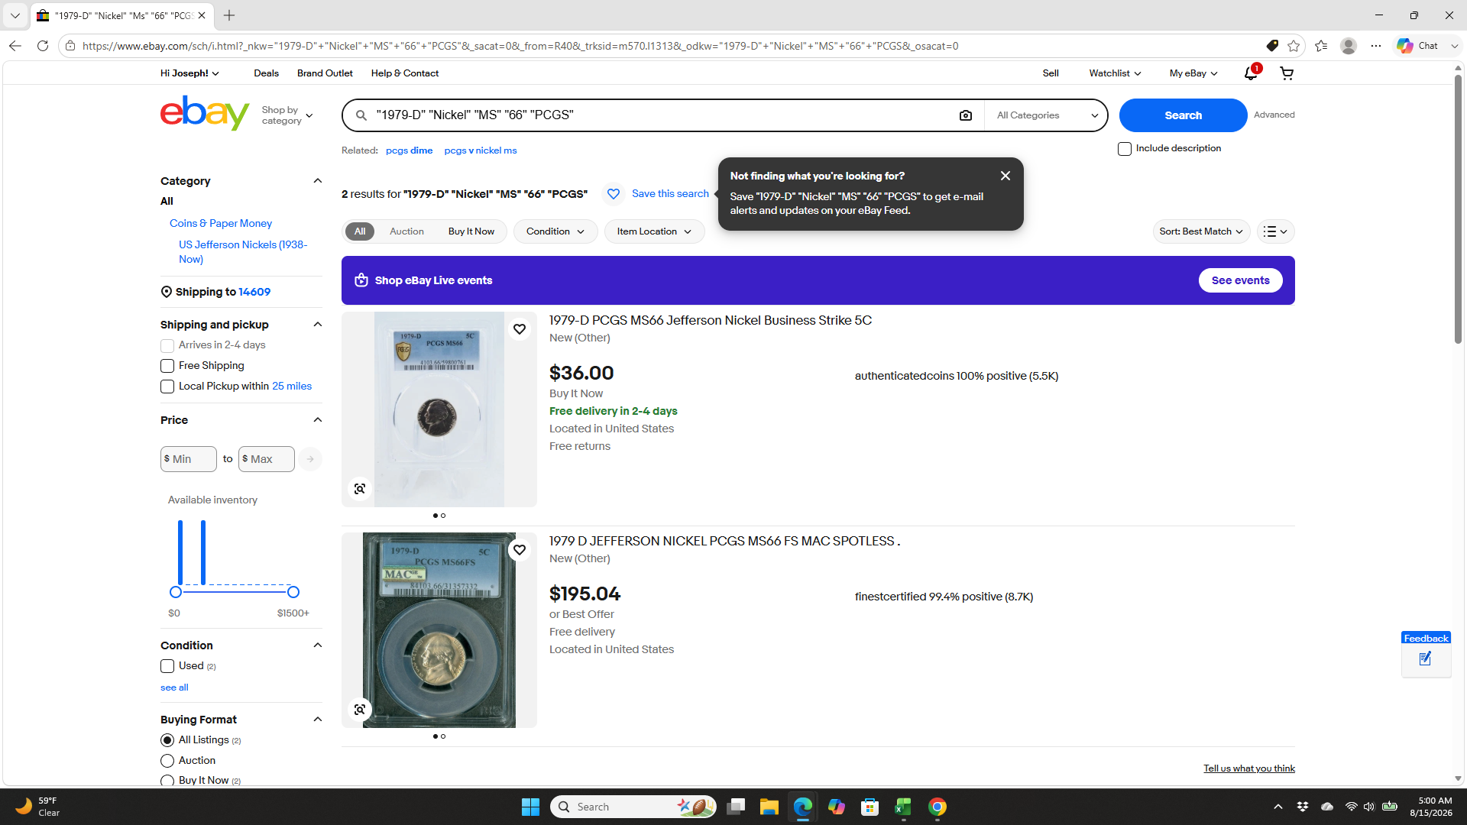Open the Windows Start menu
This screenshot has height=825, width=1467.
pos(530,807)
